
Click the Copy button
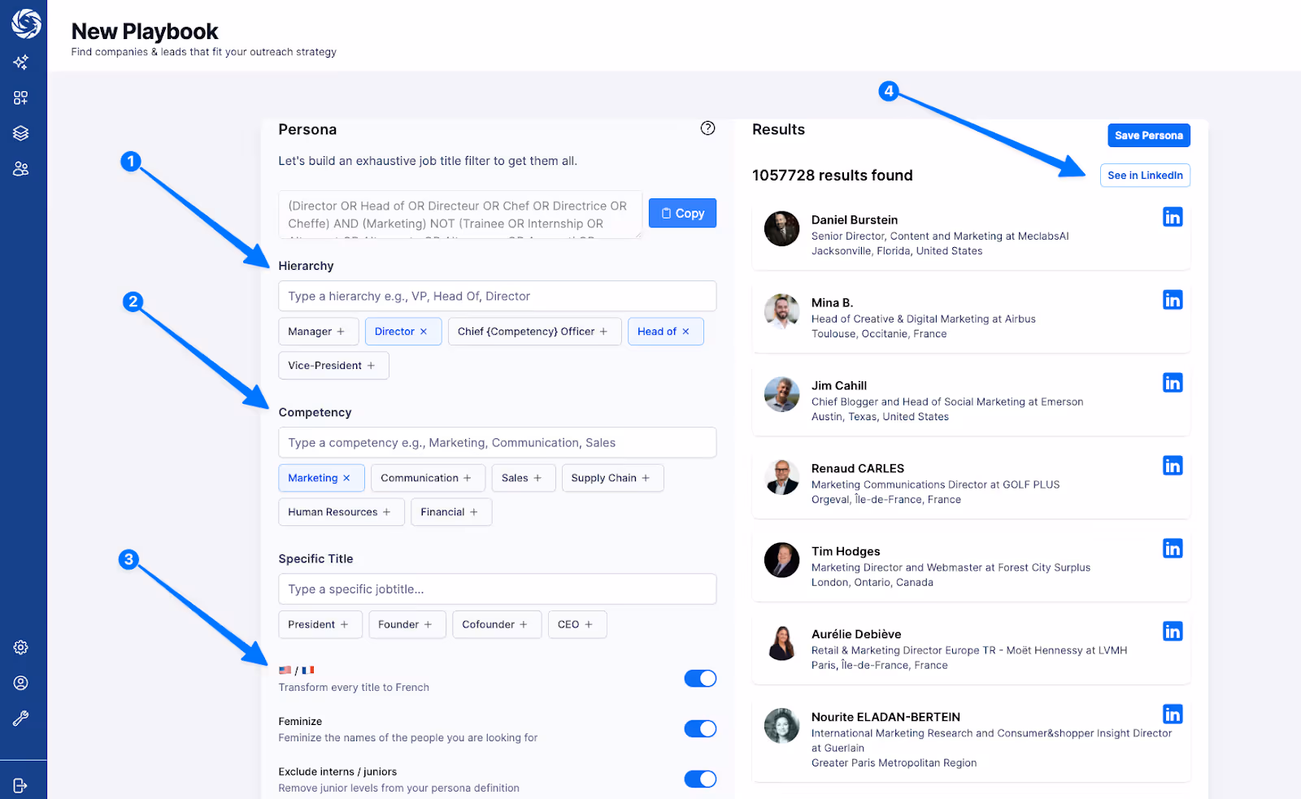coord(682,213)
